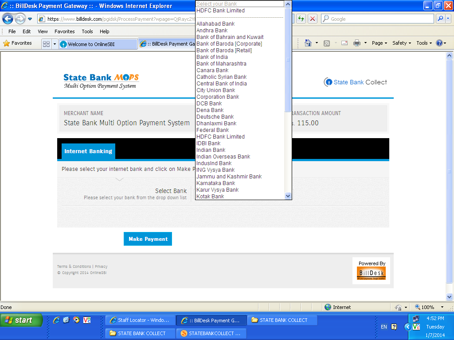Open the Help menu
Image resolution: width=454 pixels, height=340 pixels.
(105, 31)
